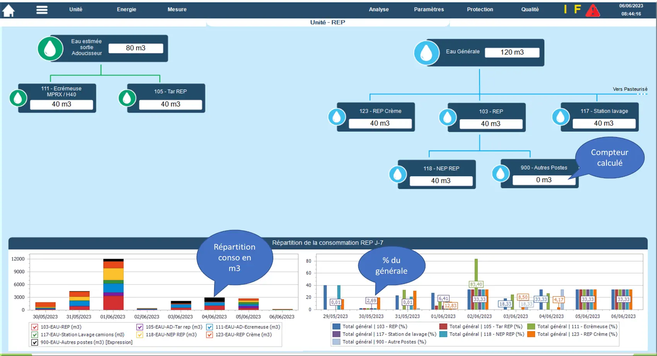Click the Vers Pasteurisé link label
Screen dimensions: 657x356
coord(630,89)
